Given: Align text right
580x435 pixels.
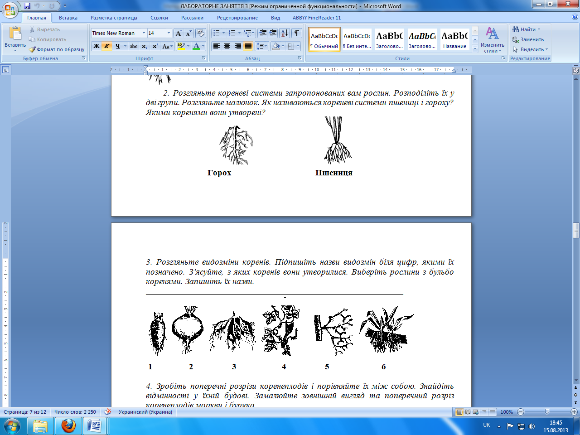Looking at the screenshot, I should point(237,46).
